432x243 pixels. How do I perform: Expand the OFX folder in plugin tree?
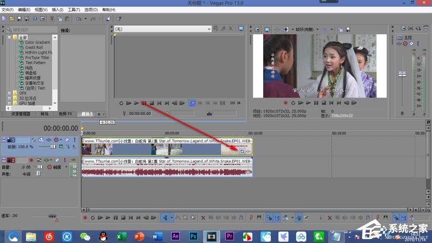click(10, 93)
